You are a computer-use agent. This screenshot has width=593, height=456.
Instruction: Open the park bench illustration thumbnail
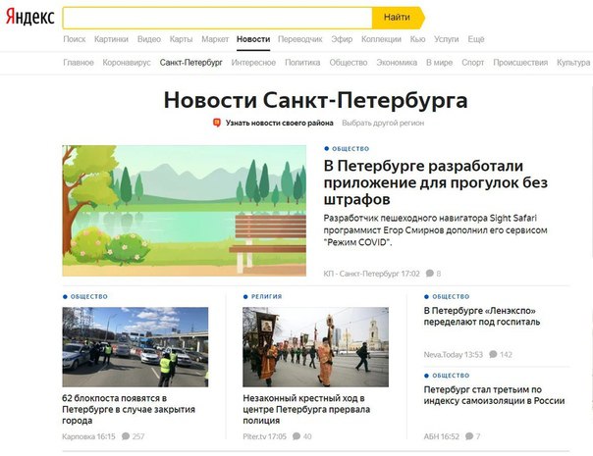point(185,211)
